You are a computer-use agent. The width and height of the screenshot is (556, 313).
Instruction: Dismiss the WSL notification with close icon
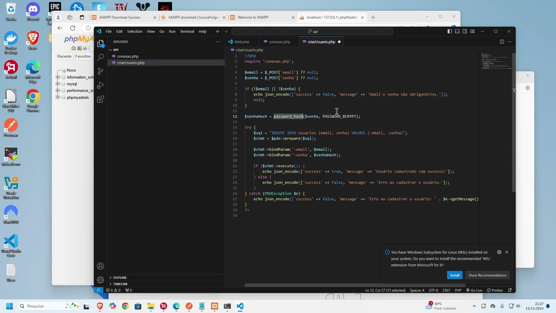click(506, 252)
